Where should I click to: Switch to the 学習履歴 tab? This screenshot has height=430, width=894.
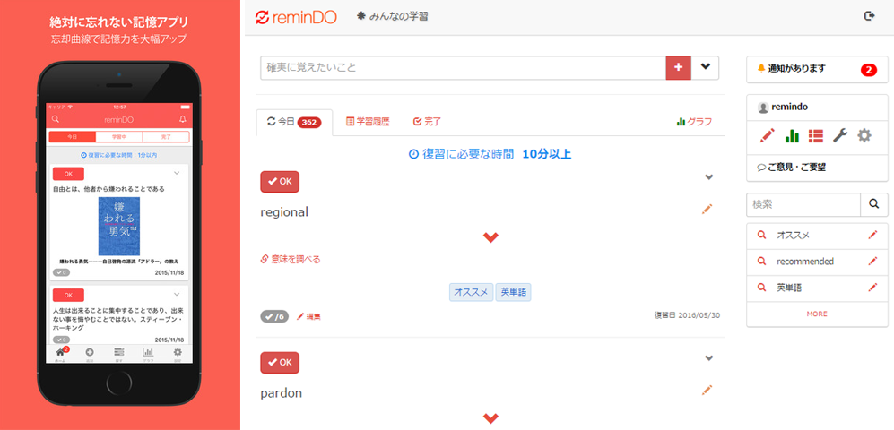pyautogui.click(x=368, y=122)
